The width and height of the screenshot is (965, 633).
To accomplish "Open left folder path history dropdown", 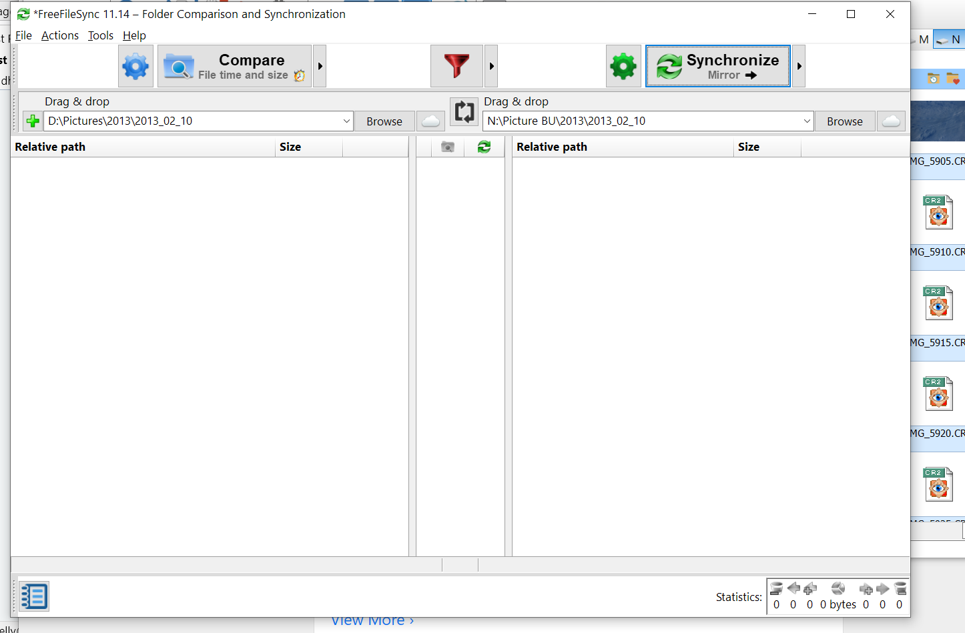I will click(346, 121).
